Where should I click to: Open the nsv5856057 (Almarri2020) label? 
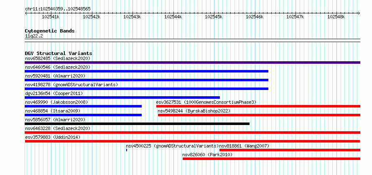55,120
